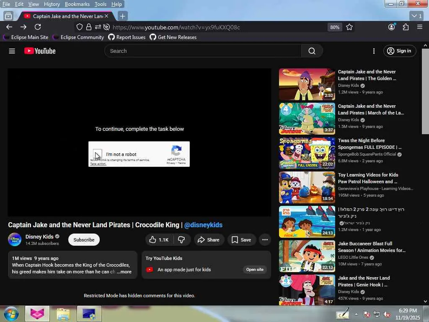Open the View menu
This screenshot has height=322, width=429.
pyautogui.click(x=34, y=4)
